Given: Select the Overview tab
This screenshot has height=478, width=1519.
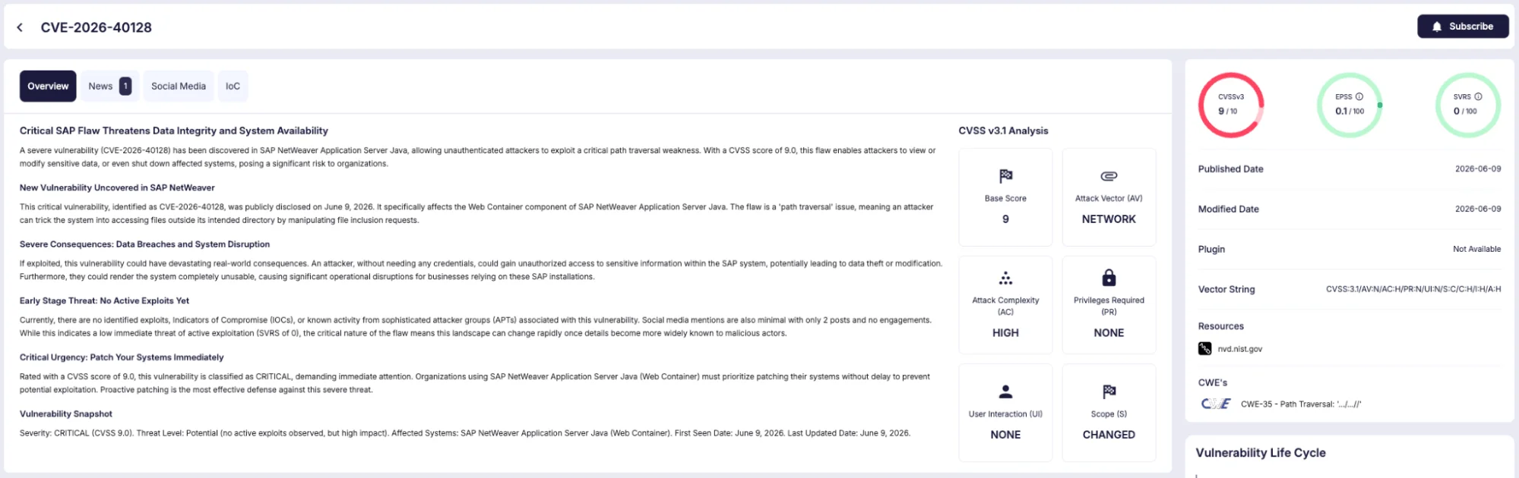Looking at the screenshot, I should (48, 86).
